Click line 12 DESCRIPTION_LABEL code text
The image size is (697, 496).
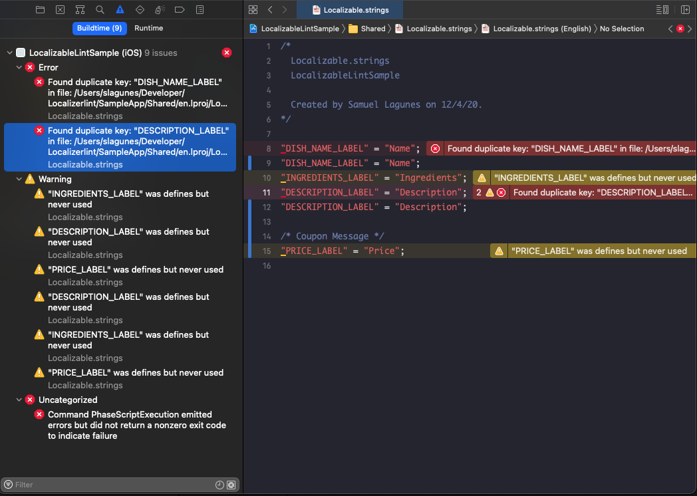(374, 207)
